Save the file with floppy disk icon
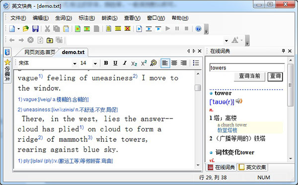The width and height of the screenshot is (298, 185). coord(35,29)
